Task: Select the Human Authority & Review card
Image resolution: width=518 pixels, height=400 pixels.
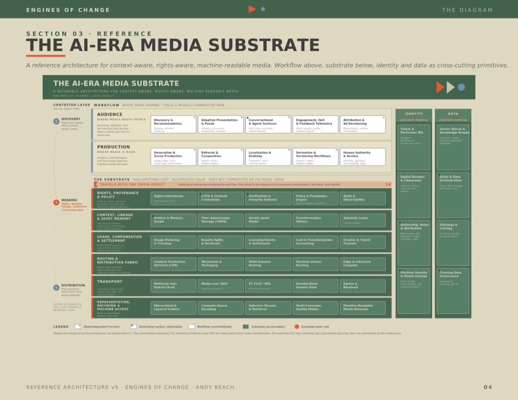Action: pos(363,157)
